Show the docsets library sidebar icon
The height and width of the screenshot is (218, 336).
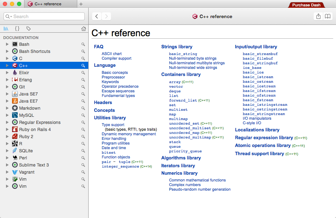point(6,28)
